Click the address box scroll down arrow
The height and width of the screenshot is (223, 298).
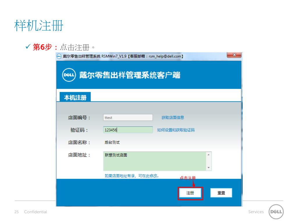tap(209, 168)
